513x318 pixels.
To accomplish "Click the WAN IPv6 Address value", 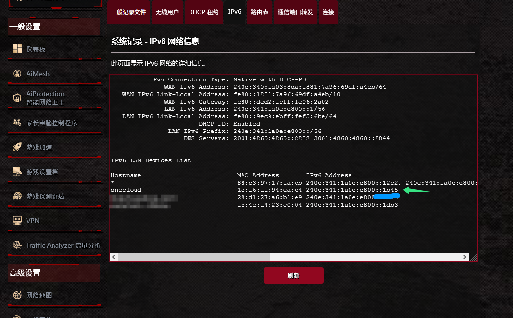I will point(309,87).
